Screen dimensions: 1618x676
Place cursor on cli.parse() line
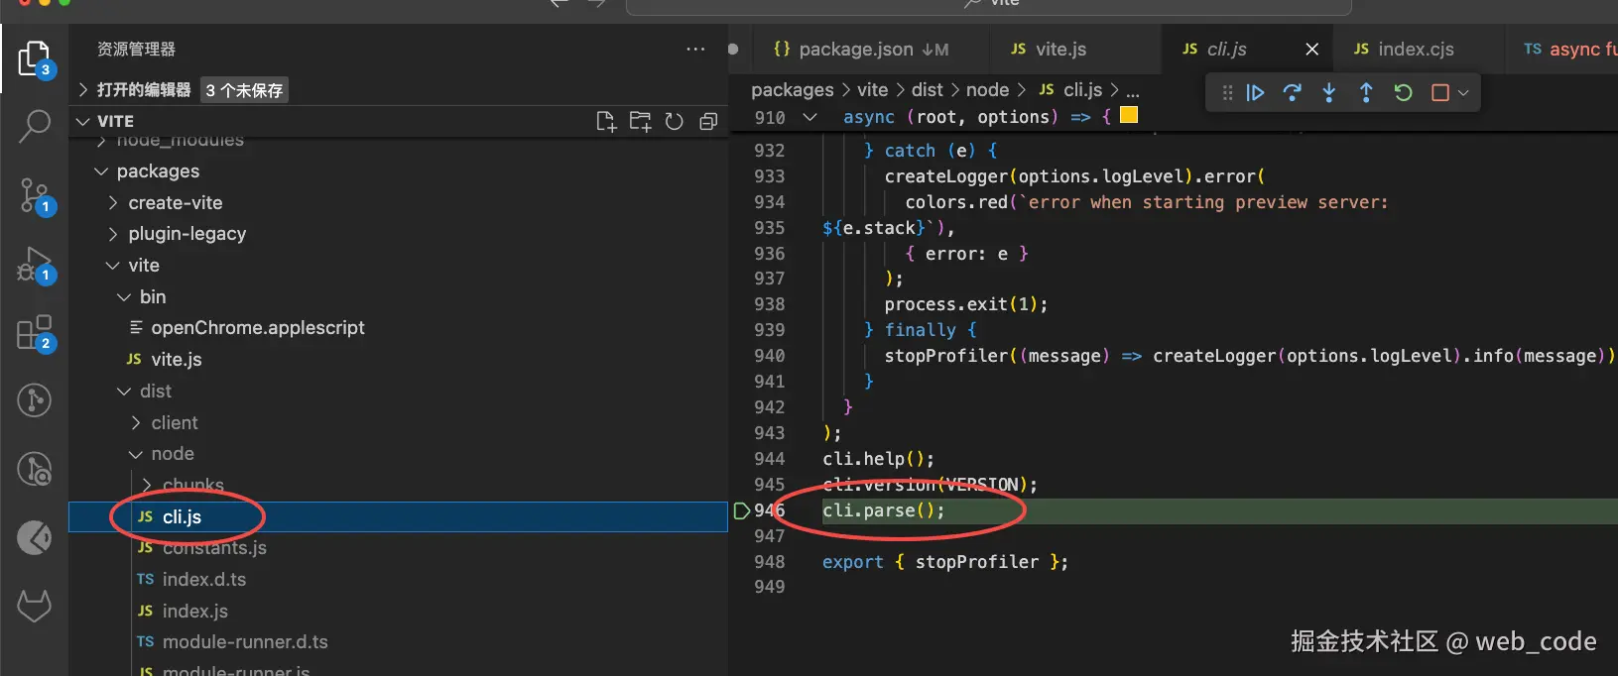[x=884, y=510]
